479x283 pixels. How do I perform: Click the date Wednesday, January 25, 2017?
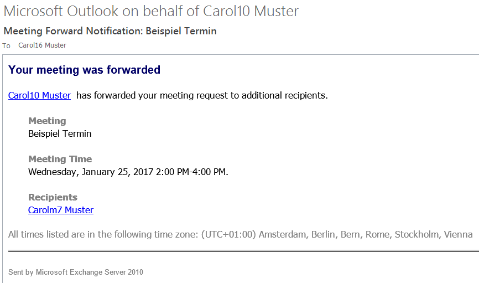pyautogui.click(x=91, y=172)
